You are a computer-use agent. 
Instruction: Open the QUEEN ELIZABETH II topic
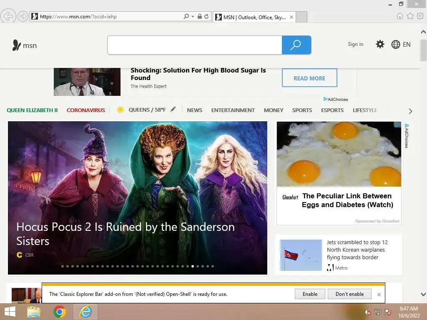point(32,110)
